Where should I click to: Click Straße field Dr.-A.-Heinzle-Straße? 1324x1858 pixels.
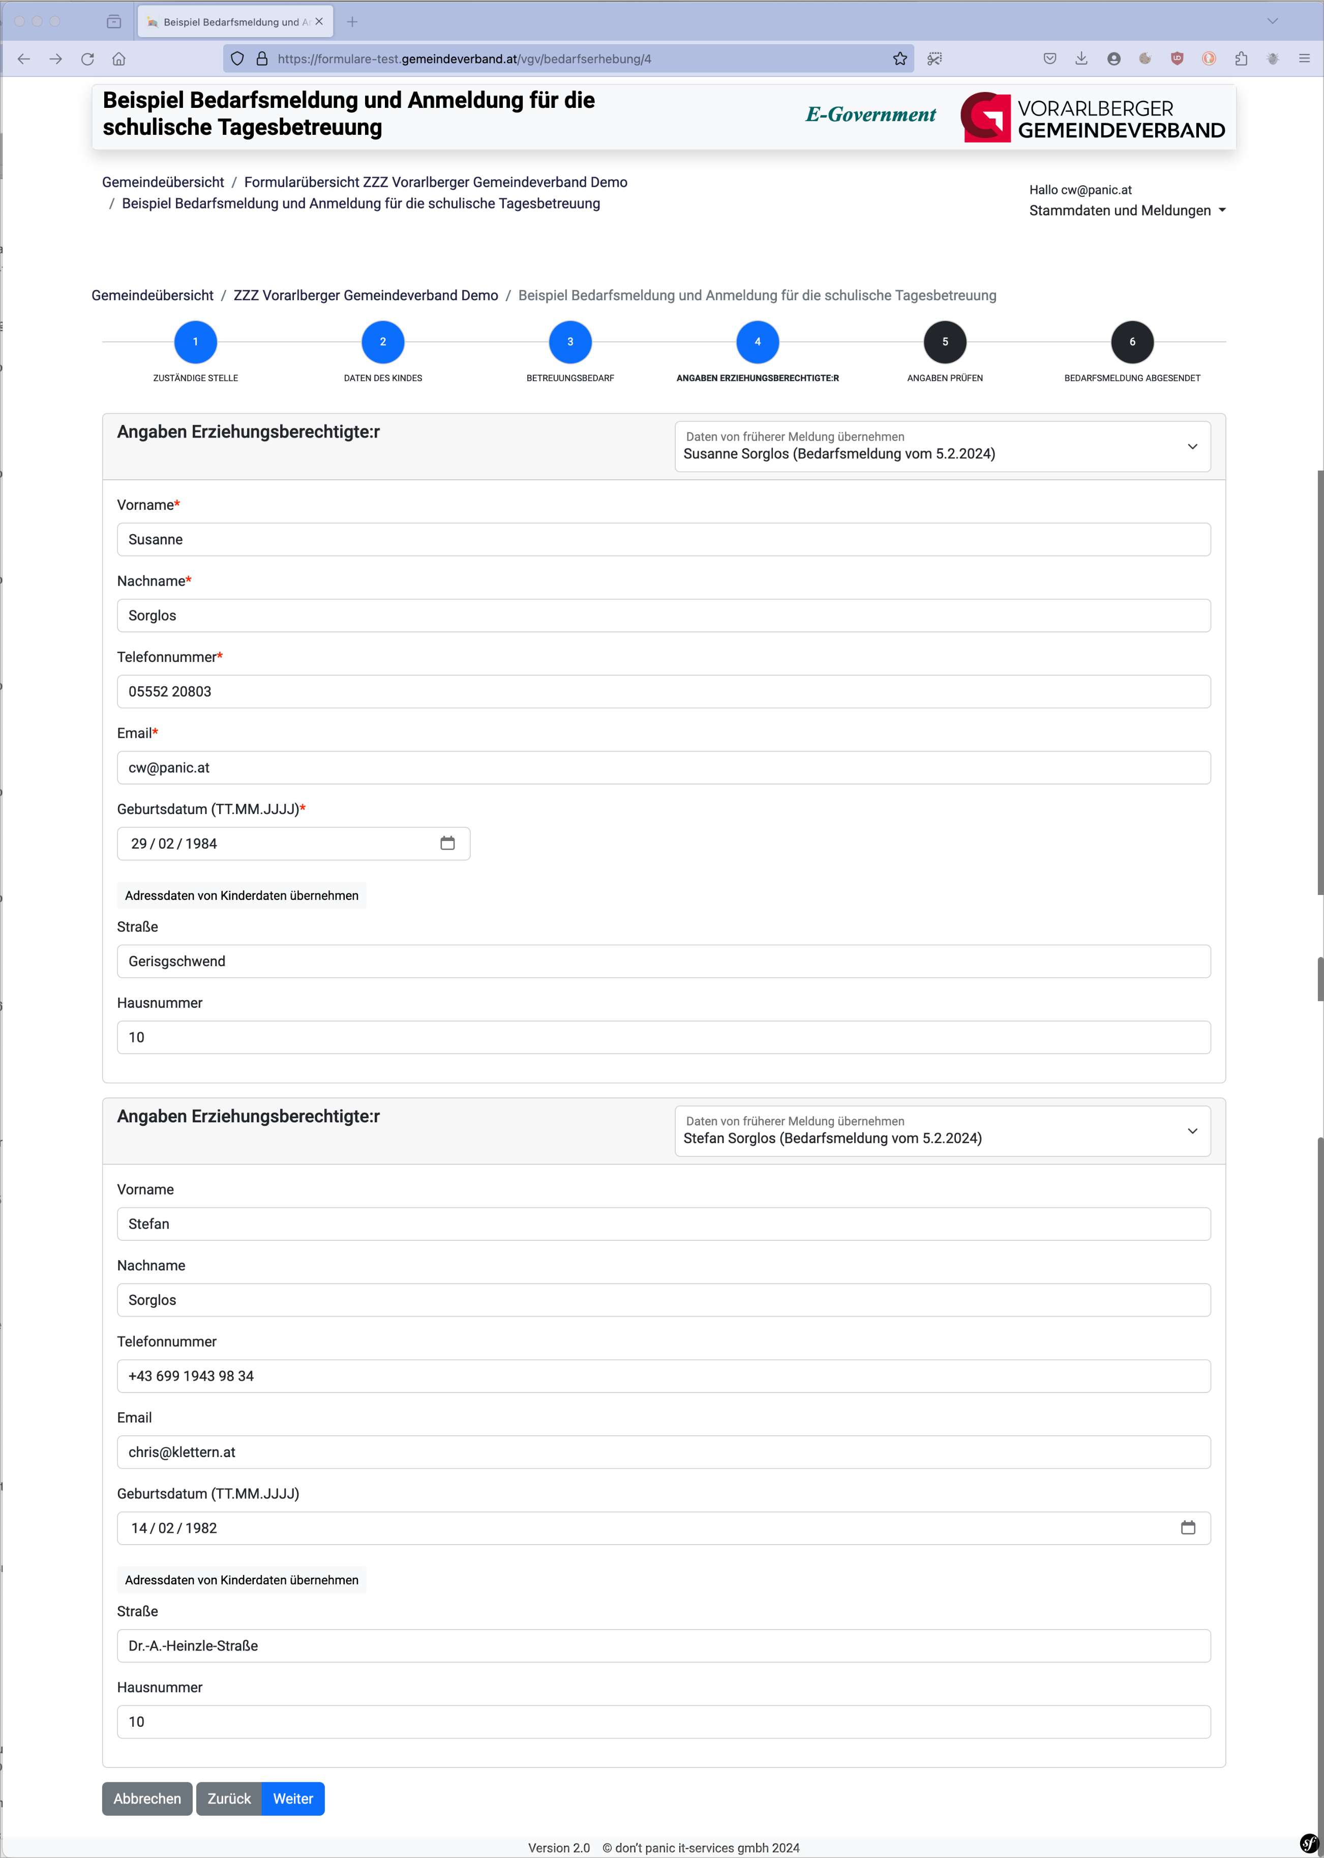pyautogui.click(x=664, y=1645)
